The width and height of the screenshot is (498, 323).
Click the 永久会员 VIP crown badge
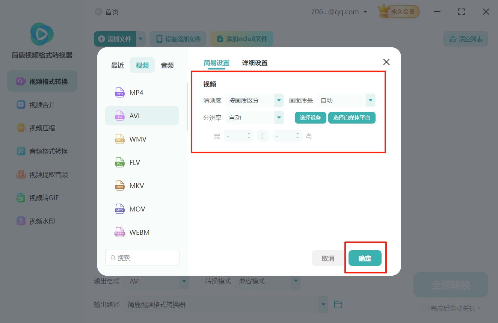point(398,11)
